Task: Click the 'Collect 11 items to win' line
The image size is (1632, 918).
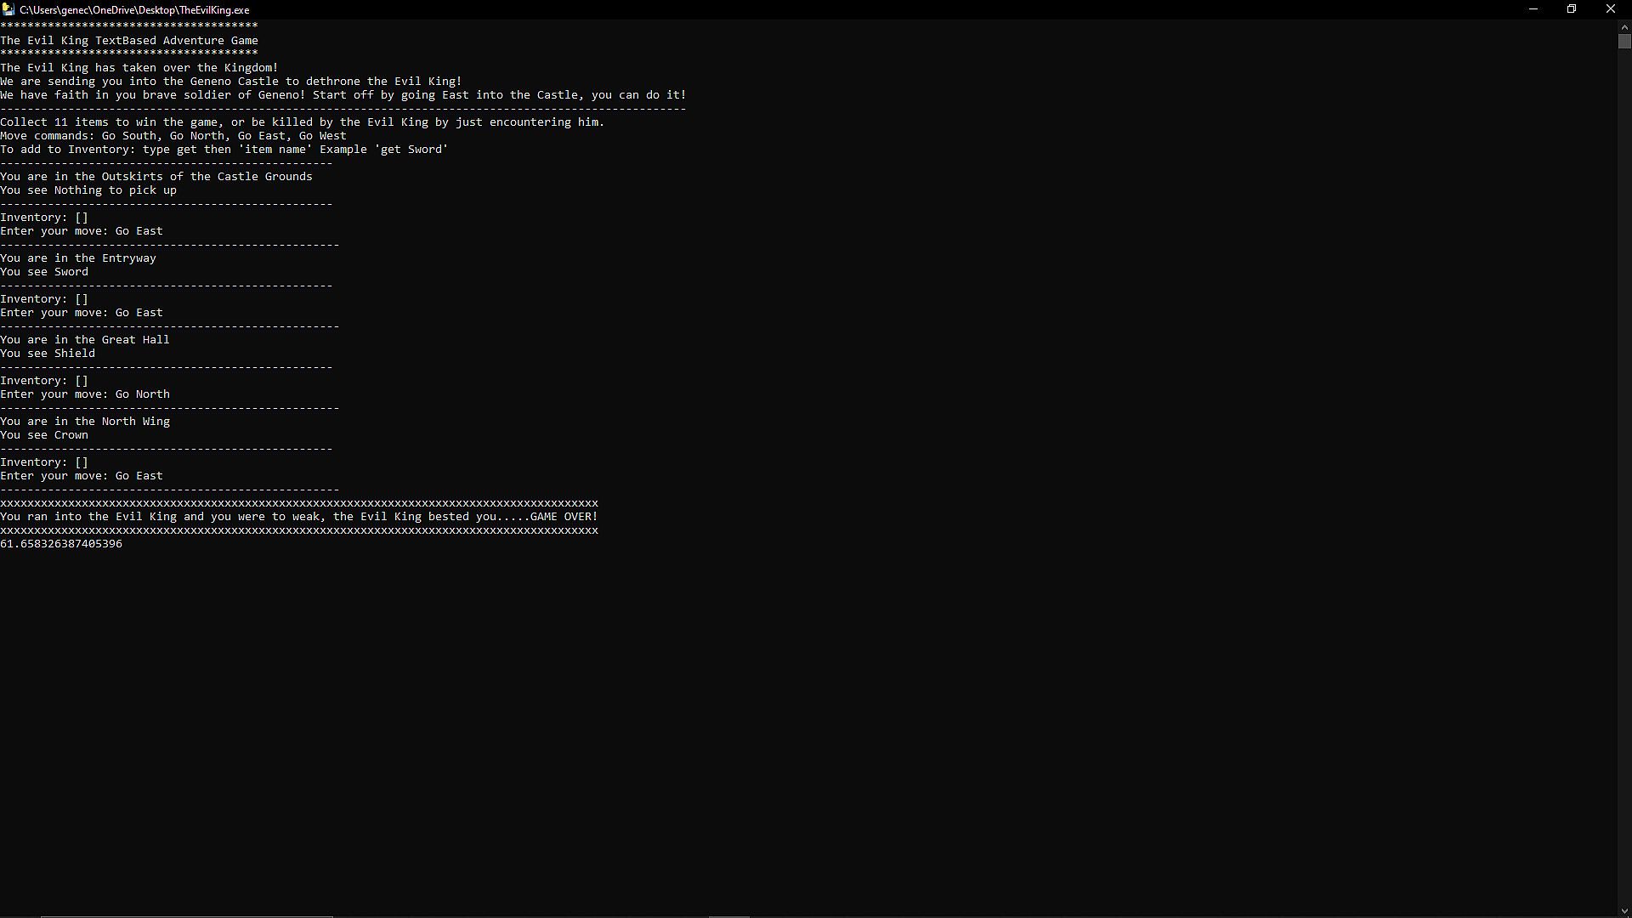Action: pyautogui.click(x=302, y=122)
